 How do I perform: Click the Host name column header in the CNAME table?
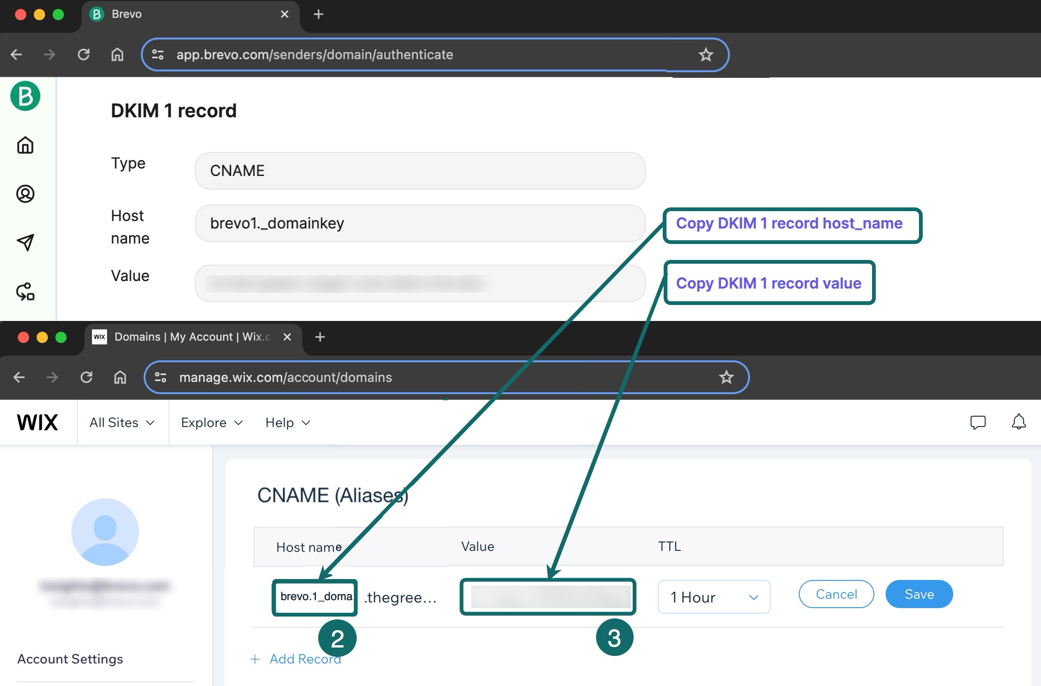coord(309,547)
